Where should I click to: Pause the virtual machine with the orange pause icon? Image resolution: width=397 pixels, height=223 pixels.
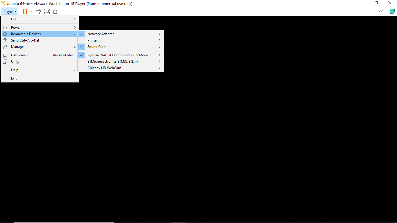coord(25,11)
